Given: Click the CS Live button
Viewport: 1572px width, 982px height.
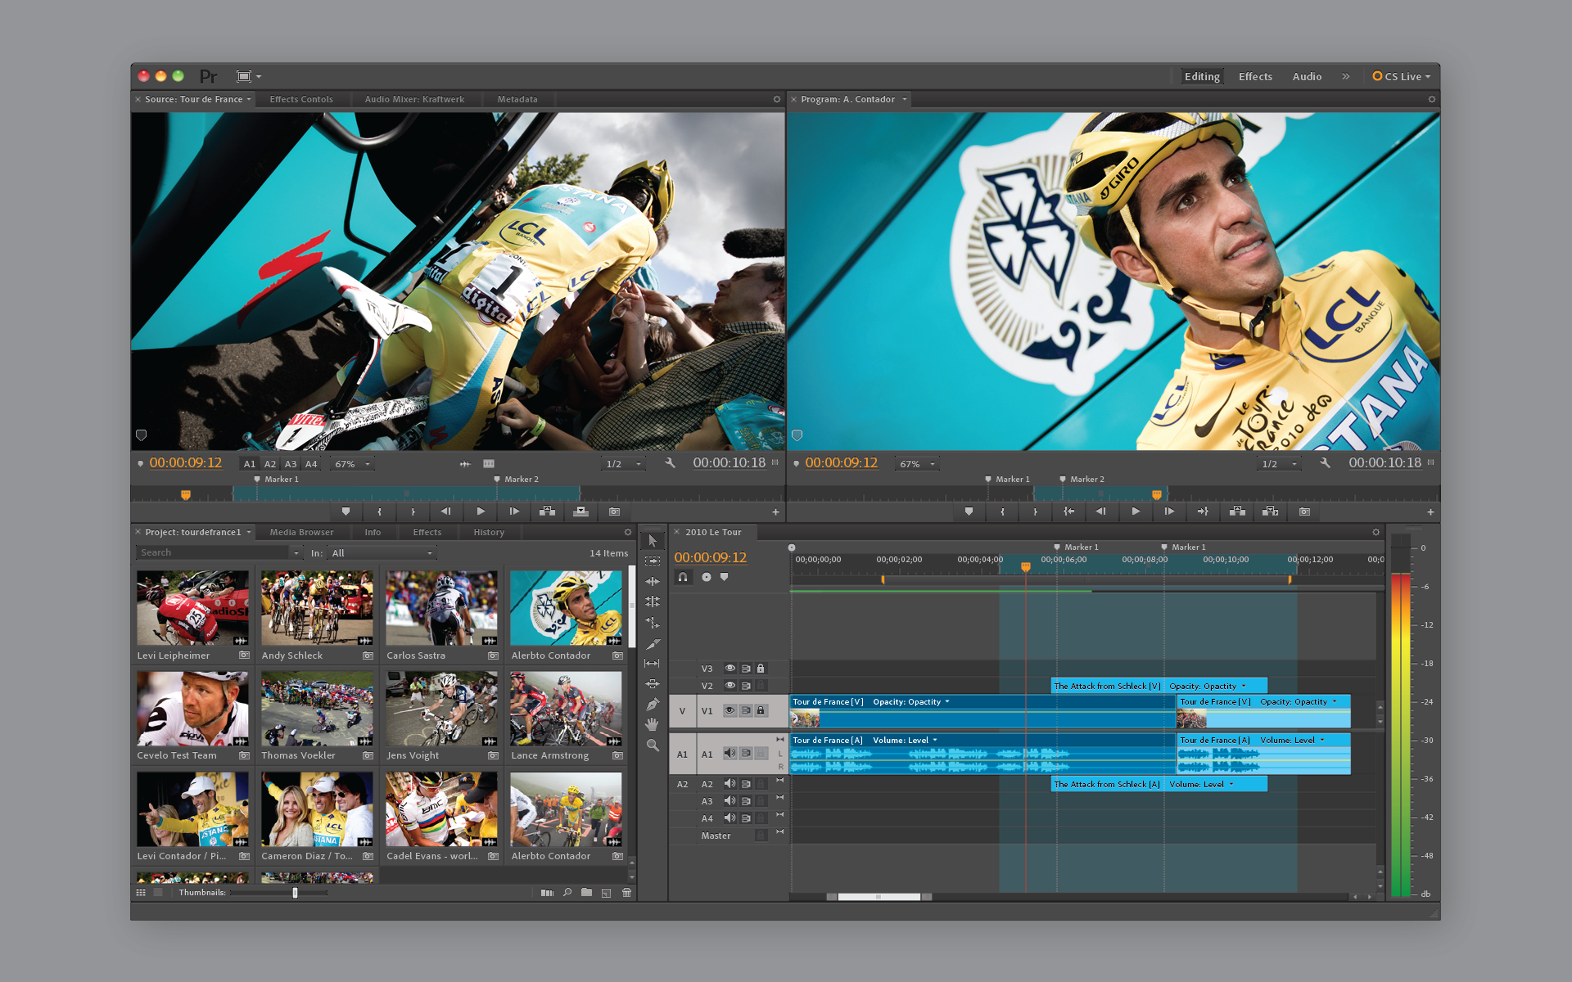Looking at the screenshot, I should pyautogui.click(x=1401, y=76).
